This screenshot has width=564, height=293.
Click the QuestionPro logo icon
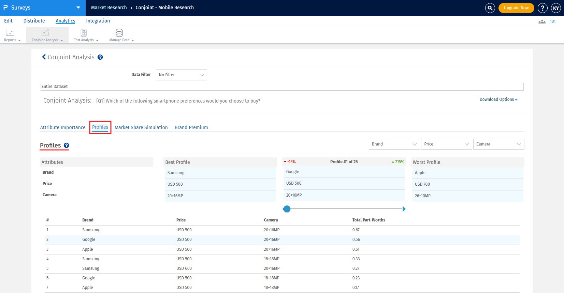pos(5,7)
